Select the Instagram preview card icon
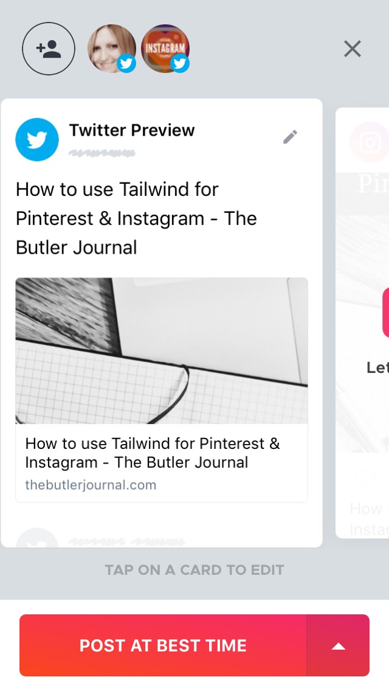389x691 pixels. (x=370, y=142)
